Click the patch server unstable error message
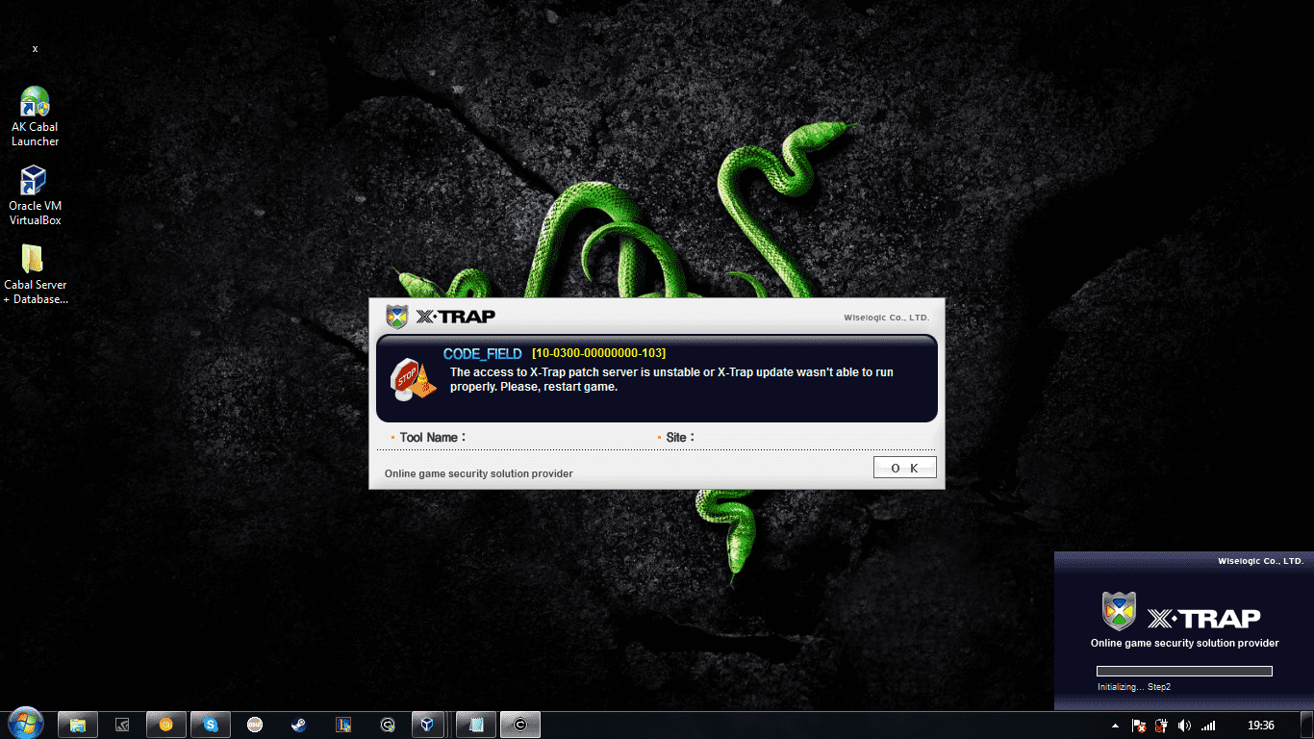The image size is (1314, 739). click(x=671, y=379)
